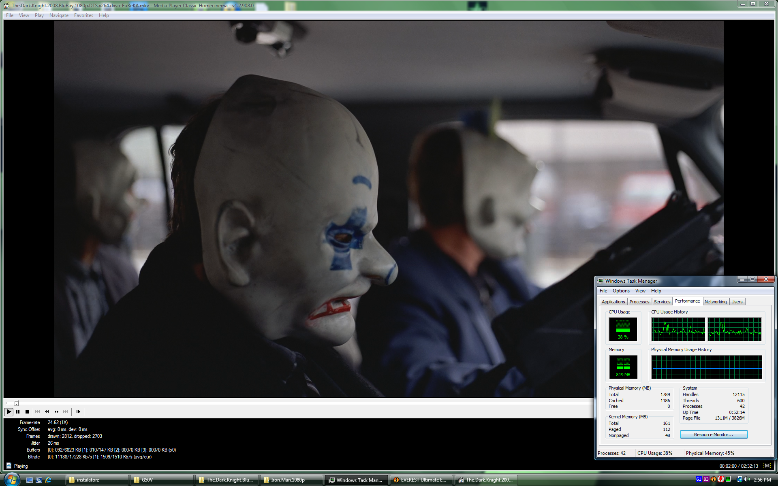Open the File menu in Task Manager
Viewport: 778px width, 486px height.
pos(603,291)
